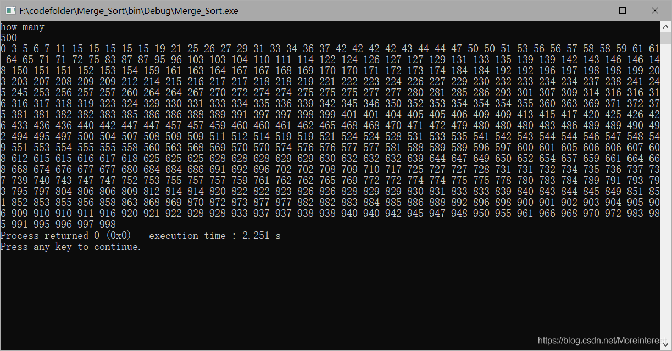
Task: Click the console window icon in title bar
Action: tap(10, 10)
